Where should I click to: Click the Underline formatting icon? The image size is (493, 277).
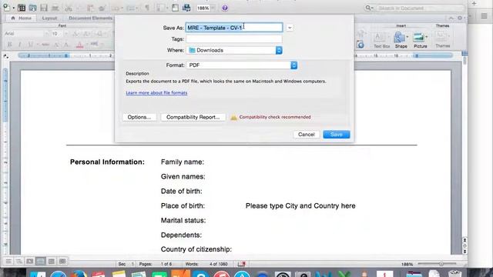click(x=30, y=45)
